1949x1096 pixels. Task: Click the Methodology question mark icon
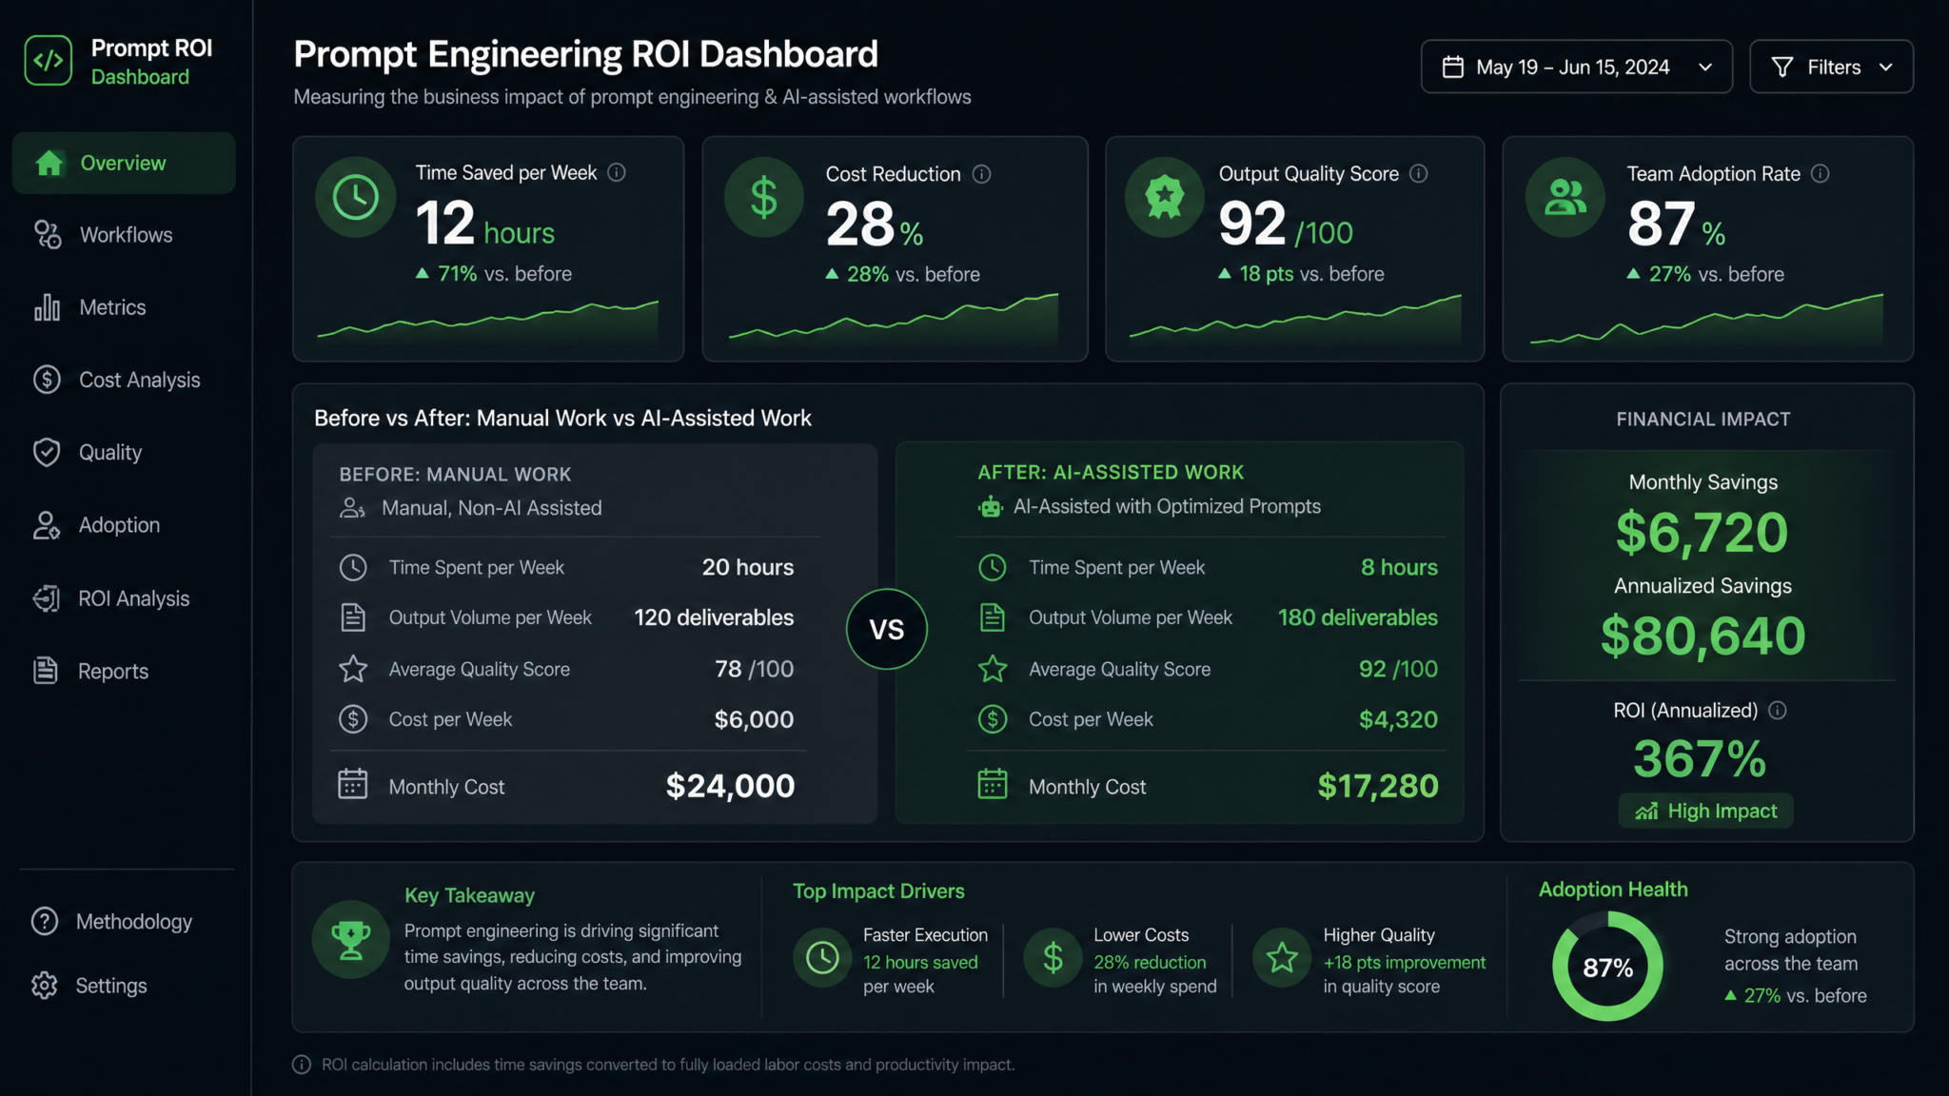pyautogui.click(x=45, y=921)
